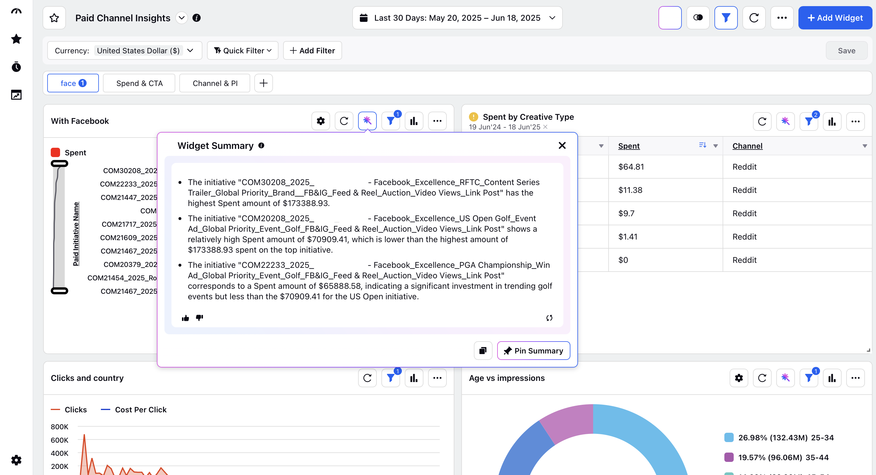
Task: Sort by the Channel column header
Action: [747, 146]
